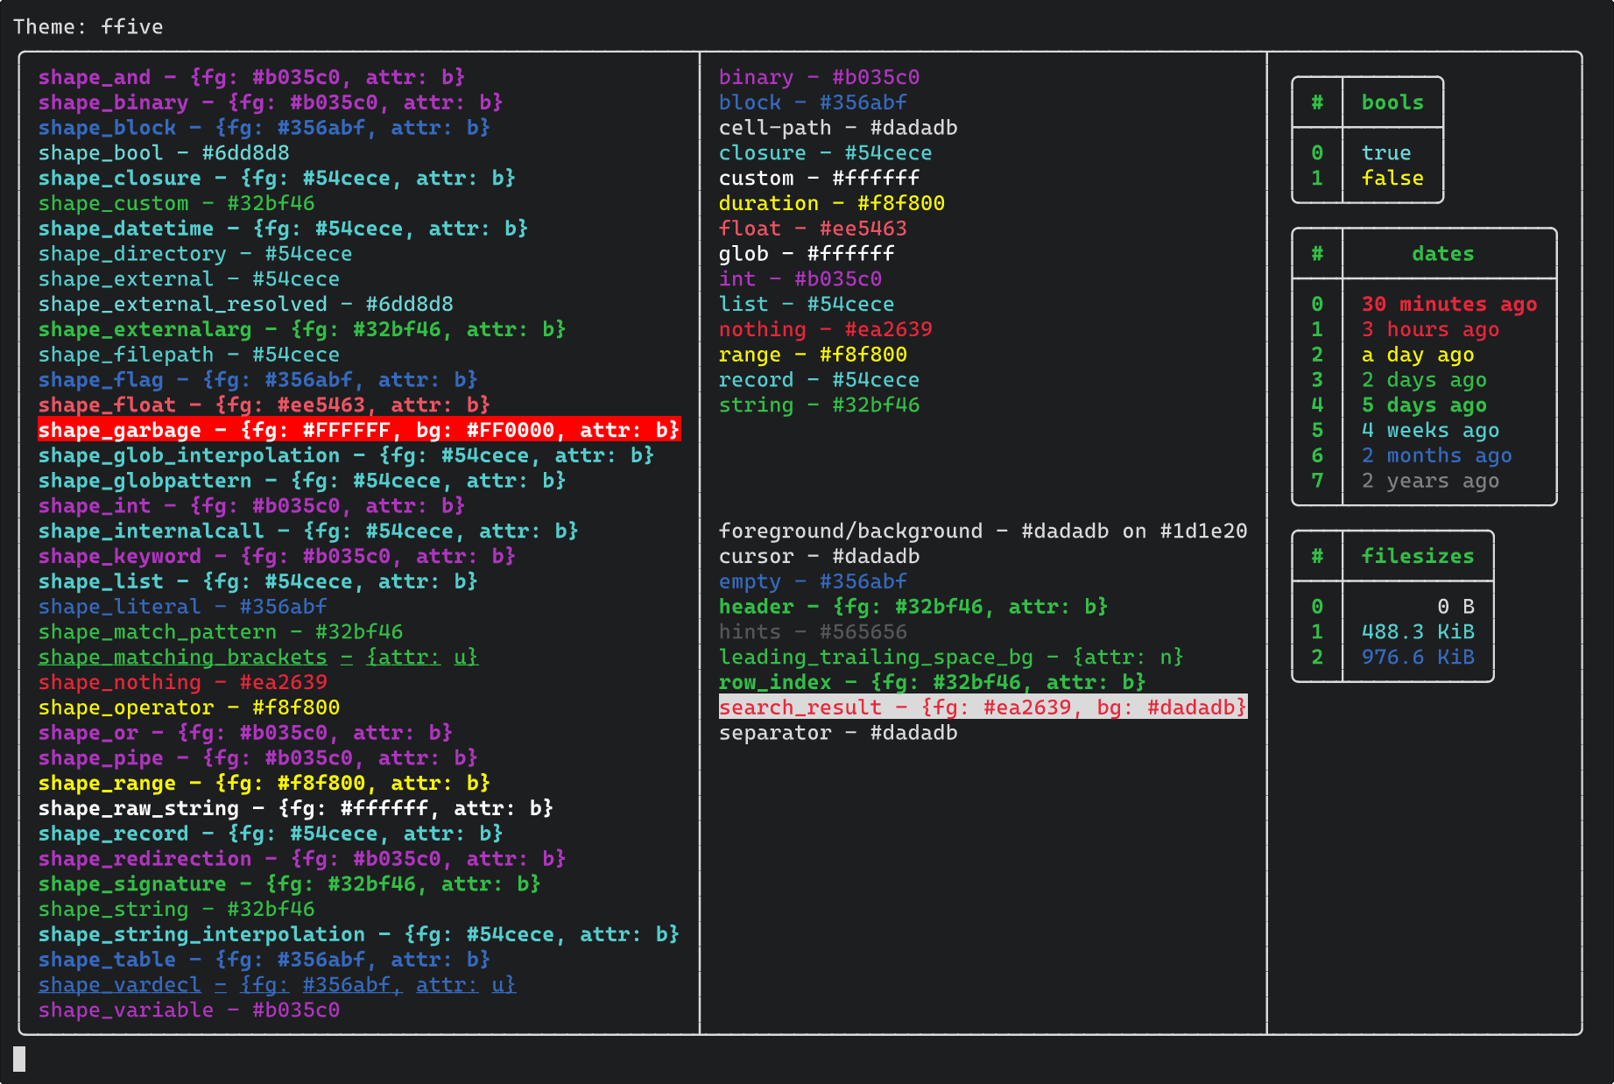Click '4 weeks ago' date cell

point(1430,430)
